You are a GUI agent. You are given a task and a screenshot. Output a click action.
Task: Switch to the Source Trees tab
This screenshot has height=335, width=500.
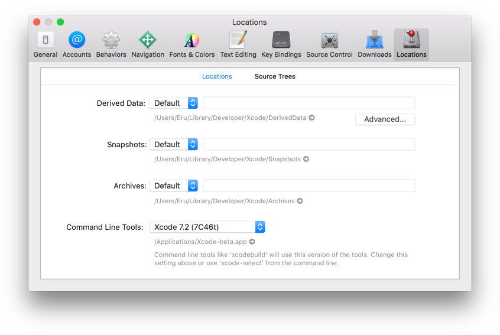coord(275,76)
